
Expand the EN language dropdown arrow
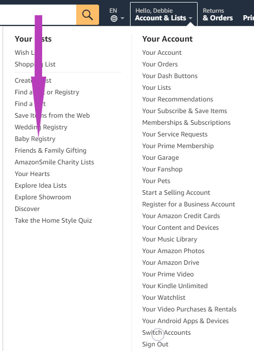pyautogui.click(x=122, y=18)
